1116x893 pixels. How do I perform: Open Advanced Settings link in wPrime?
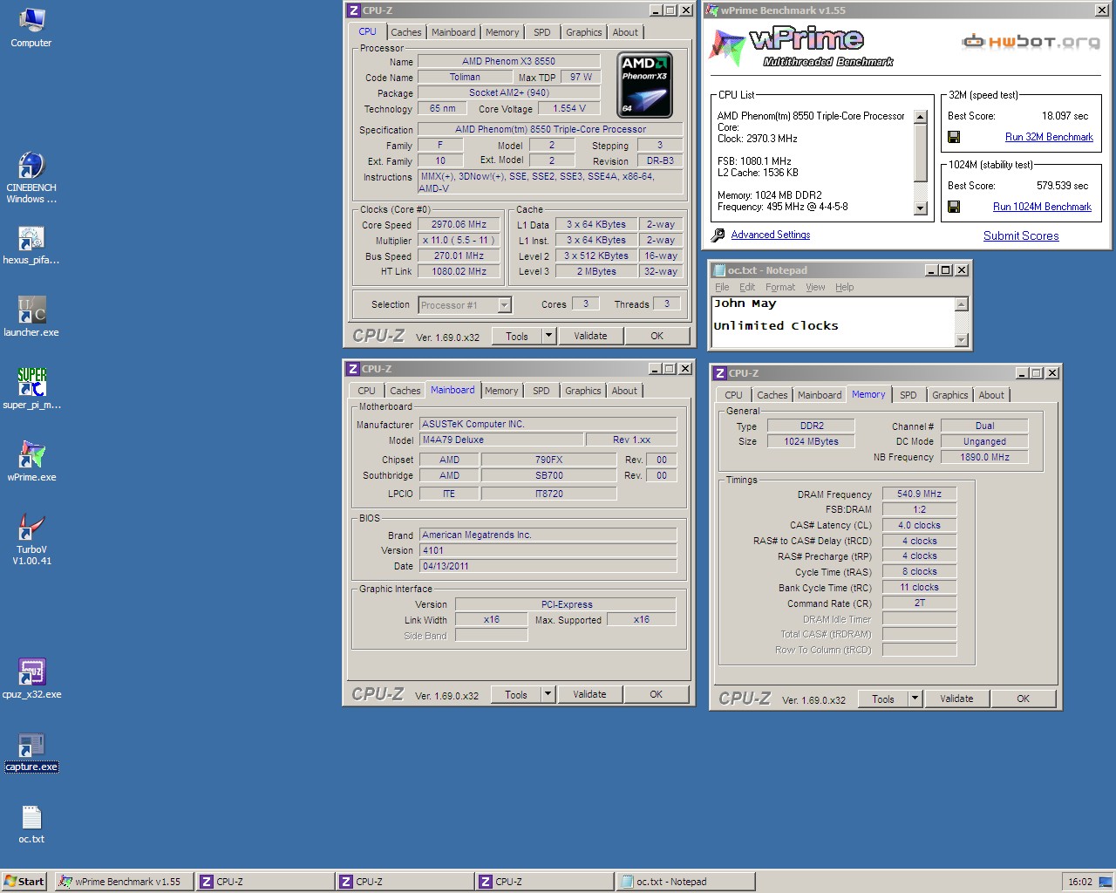[x=771, y=235]
